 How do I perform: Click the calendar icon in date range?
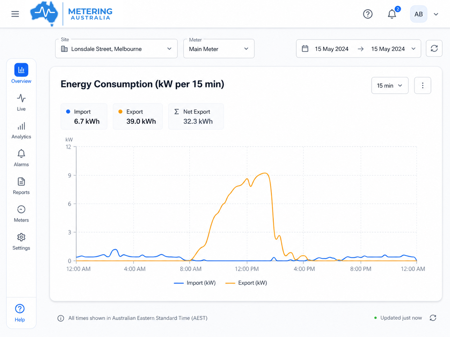[305, 49]
